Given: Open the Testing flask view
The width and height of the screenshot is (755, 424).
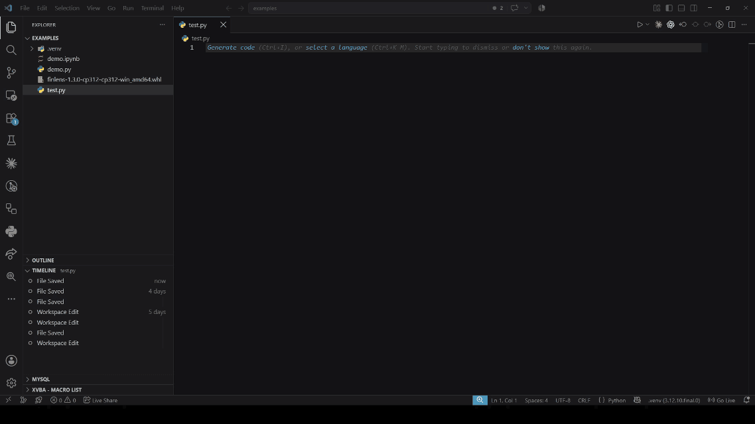Looking at the screenshot, I should pos(11,140).
